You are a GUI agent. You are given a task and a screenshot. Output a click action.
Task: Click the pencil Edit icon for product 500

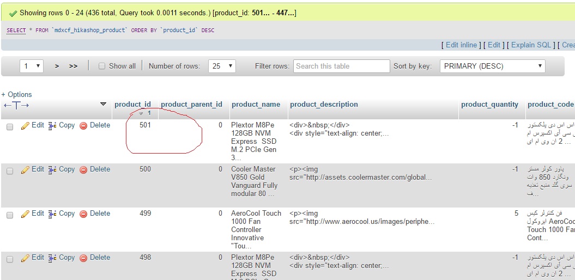pyautogui.click(x=25, y=170)
